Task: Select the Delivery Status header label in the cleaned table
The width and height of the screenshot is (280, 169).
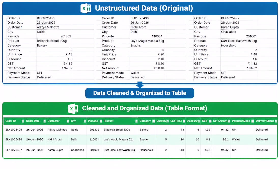Action: (265, 121)
